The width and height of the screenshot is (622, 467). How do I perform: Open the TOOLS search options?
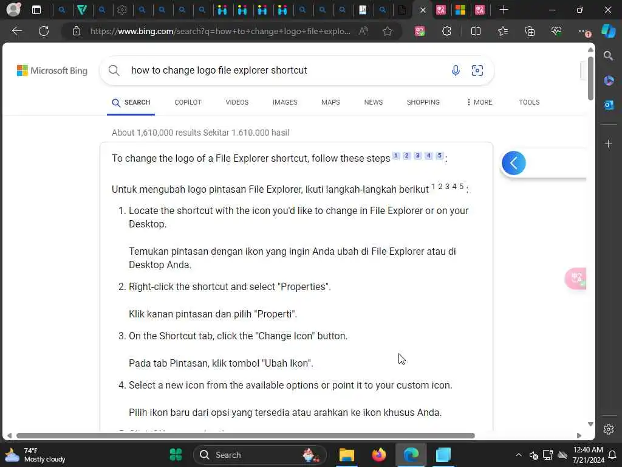(529, 102)
